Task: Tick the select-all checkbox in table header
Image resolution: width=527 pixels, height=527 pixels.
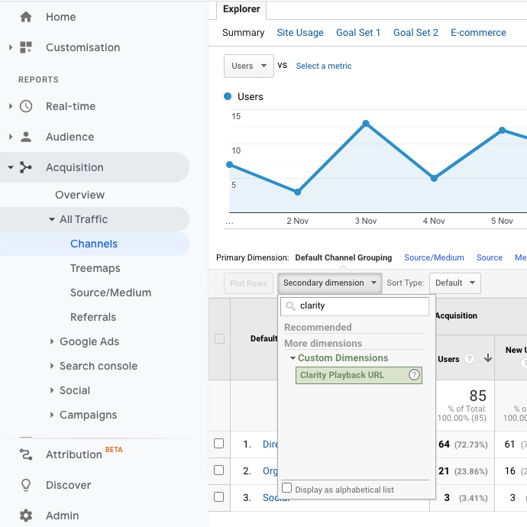Action: point(219,338)
